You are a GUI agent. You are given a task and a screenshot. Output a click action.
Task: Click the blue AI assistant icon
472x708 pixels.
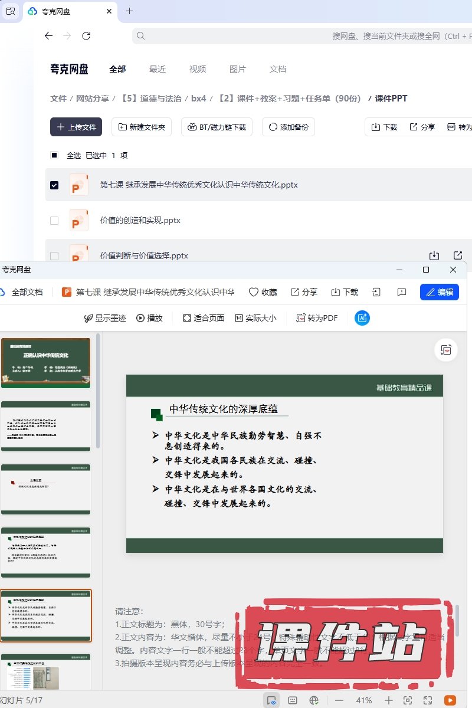362,318
